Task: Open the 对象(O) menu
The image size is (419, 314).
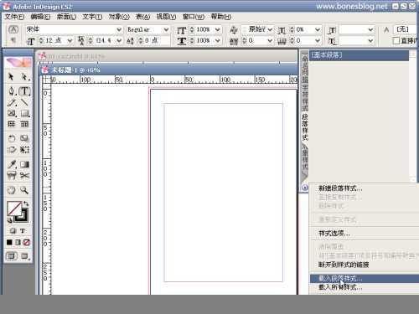Action: [119, 17]
